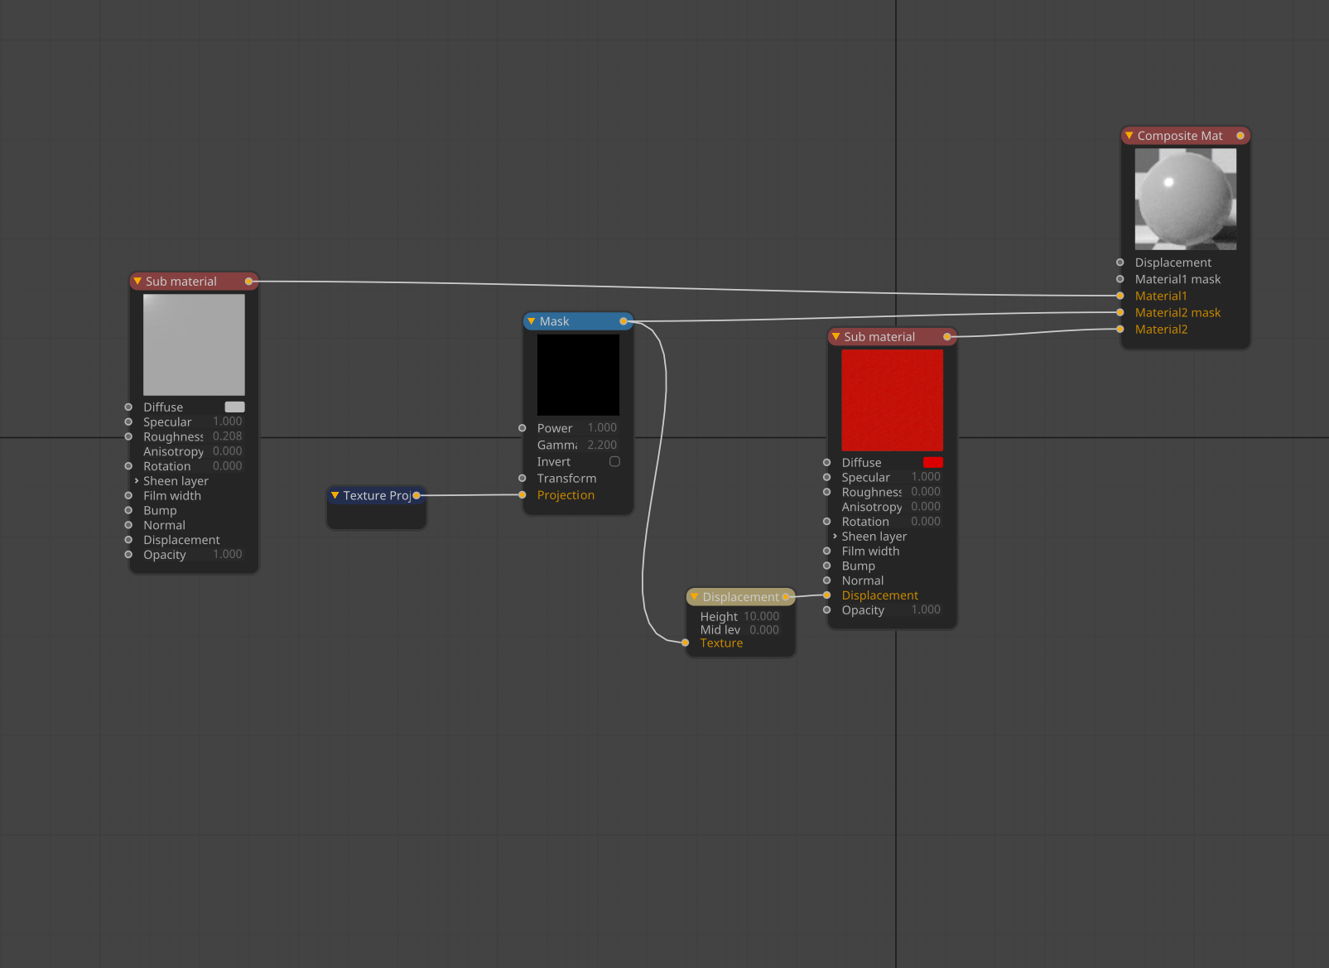Edit the Mid level value on Displacement node
The image size is (1329, 968).
coord(764,630)
